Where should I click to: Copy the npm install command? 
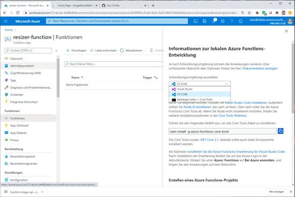pyautogui.click(x=280, y=131)
